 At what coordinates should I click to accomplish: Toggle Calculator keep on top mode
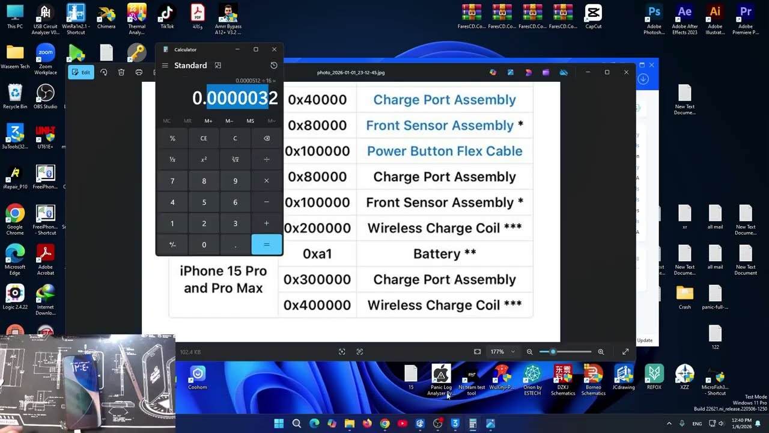pyautogui.click(x=218, y=66)
